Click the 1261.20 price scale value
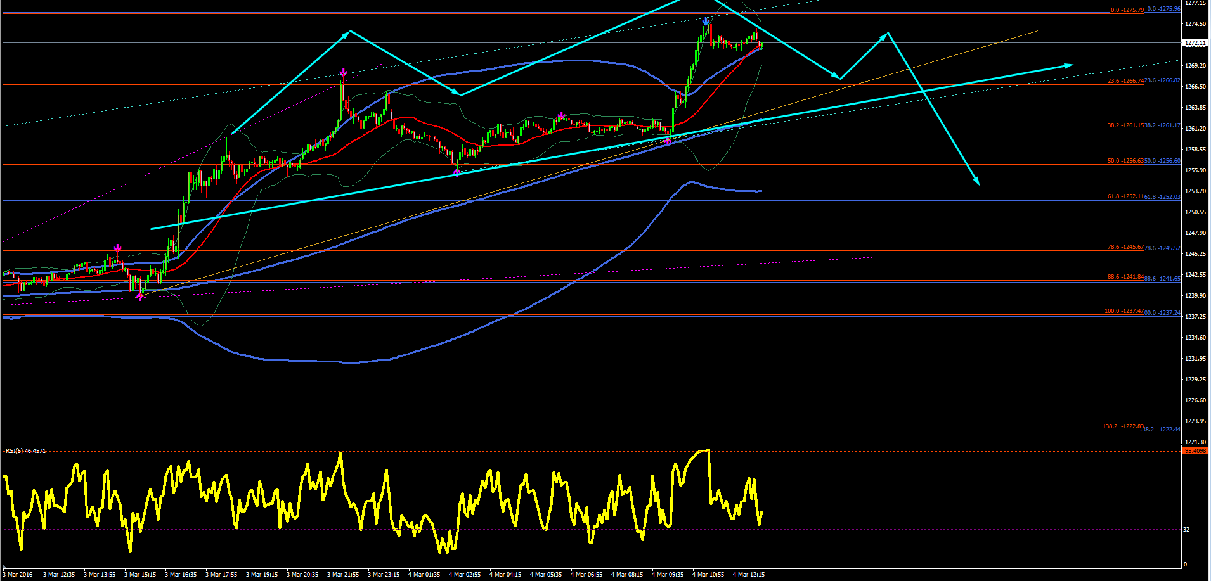This screenshot has height=581, width=1211. tap(1196, 129)
